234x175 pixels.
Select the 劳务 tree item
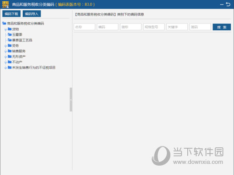(x=16, y=46)
